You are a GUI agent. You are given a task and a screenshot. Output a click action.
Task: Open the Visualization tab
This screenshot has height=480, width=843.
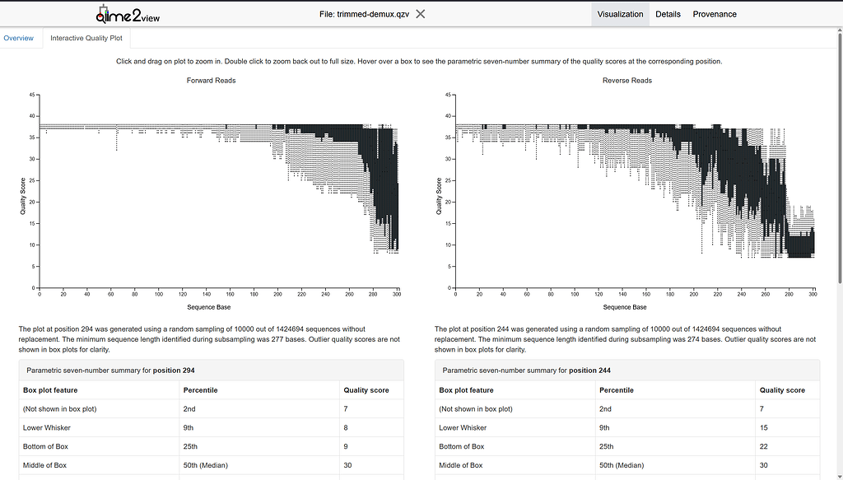click(620, 14)
